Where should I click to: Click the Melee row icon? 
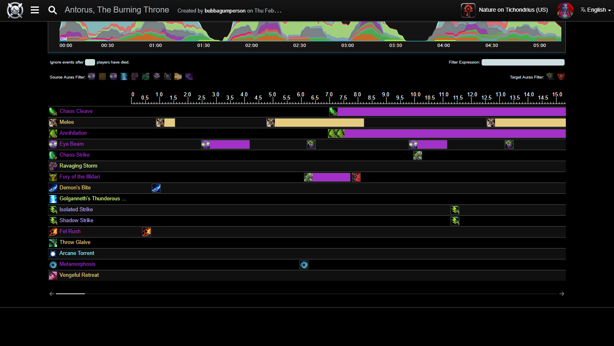click(53, 122)
